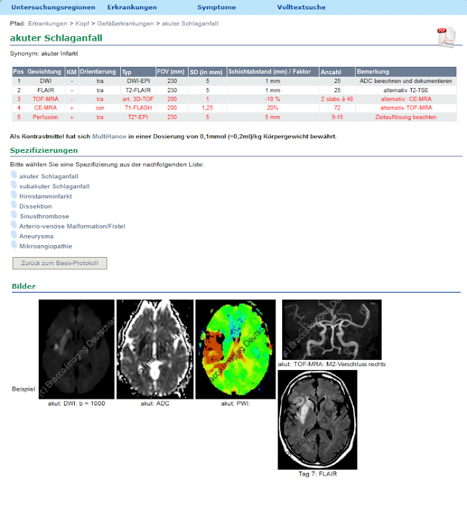Viewport: 467px width, 519px height.
Task: Open akuter Schlaganfall breadcrumb link
Action: (x=190, y=23)
